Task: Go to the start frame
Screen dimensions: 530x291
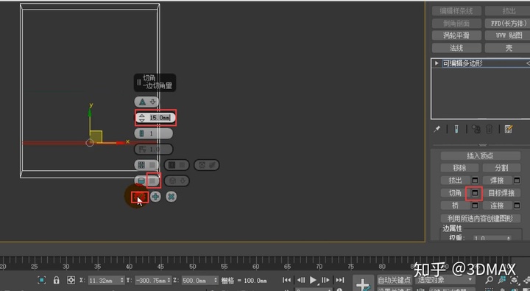Action: click(x=286, y=280)
